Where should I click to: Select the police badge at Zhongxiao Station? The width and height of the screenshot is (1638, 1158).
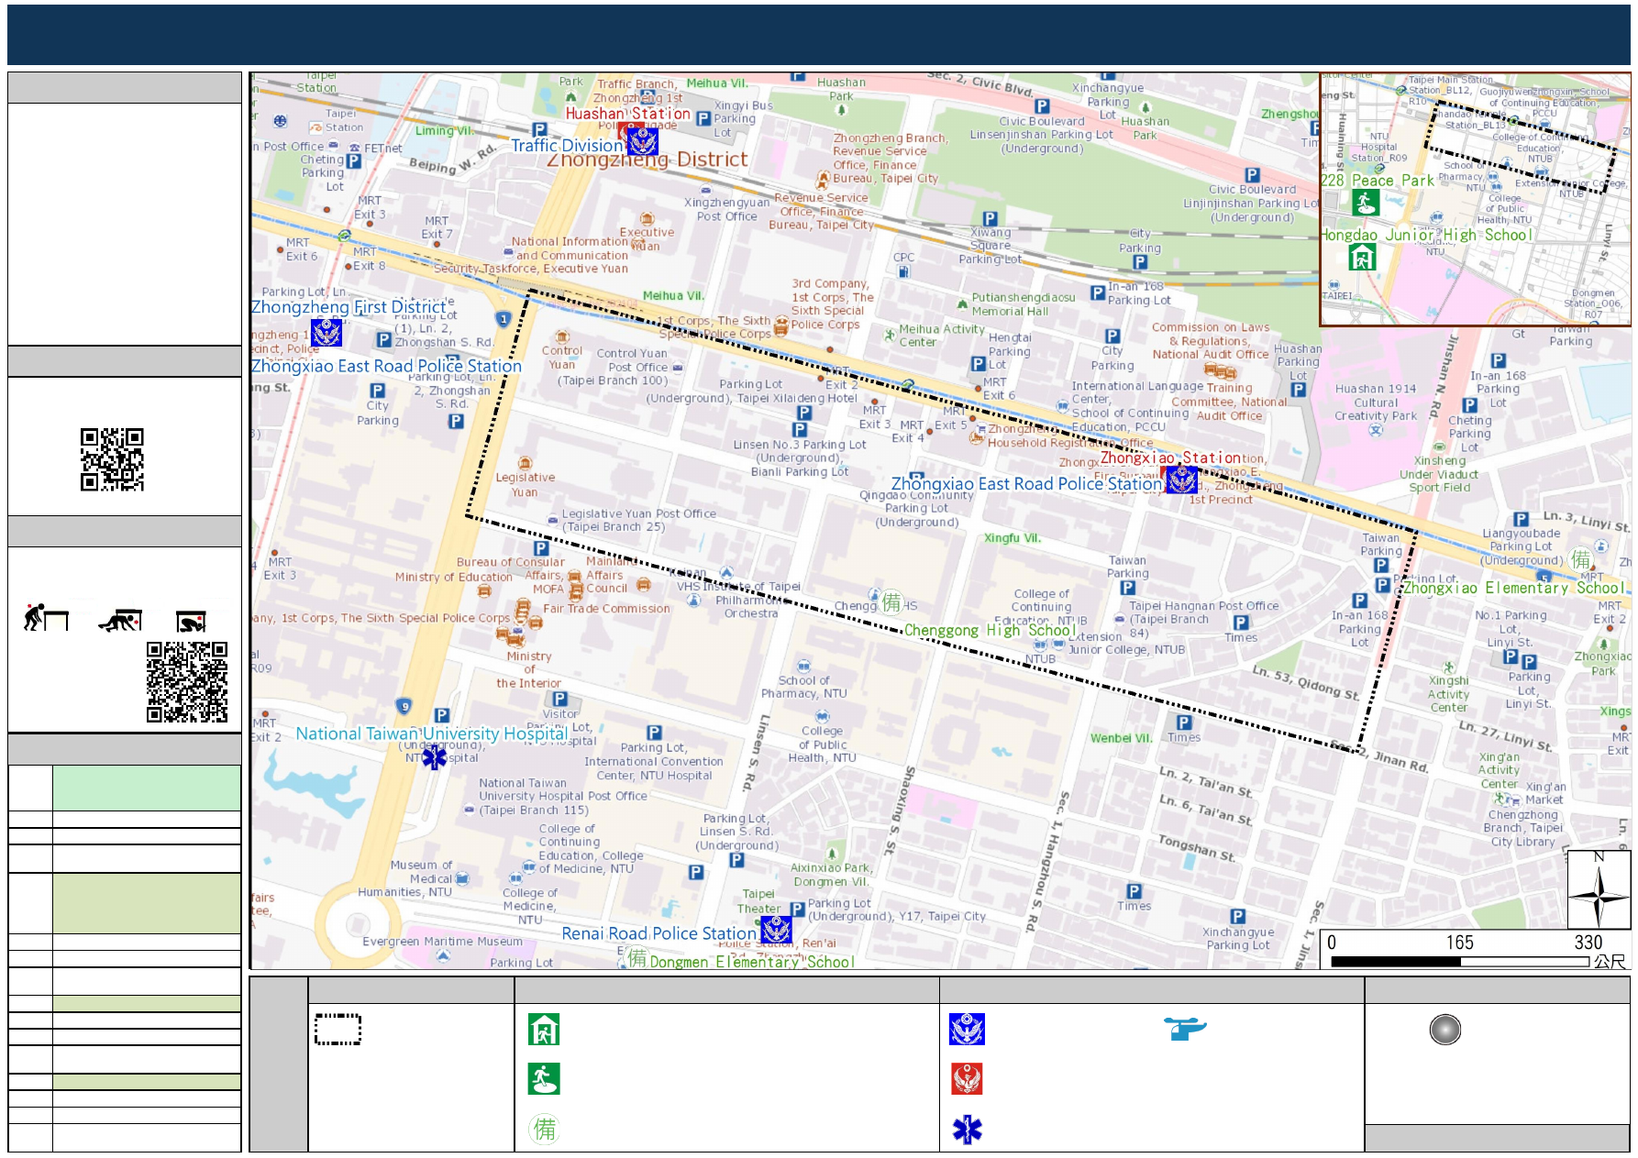[1181, 479]
